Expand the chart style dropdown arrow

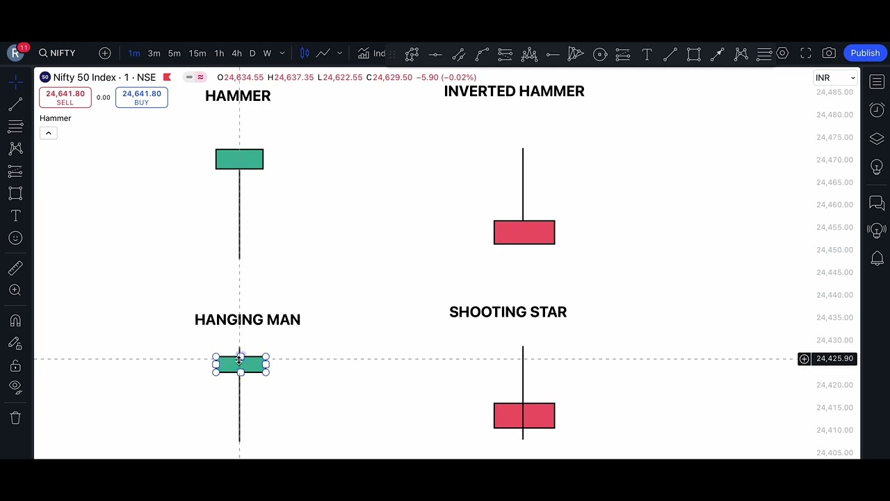pyautogui.click(x=340, y=54)
